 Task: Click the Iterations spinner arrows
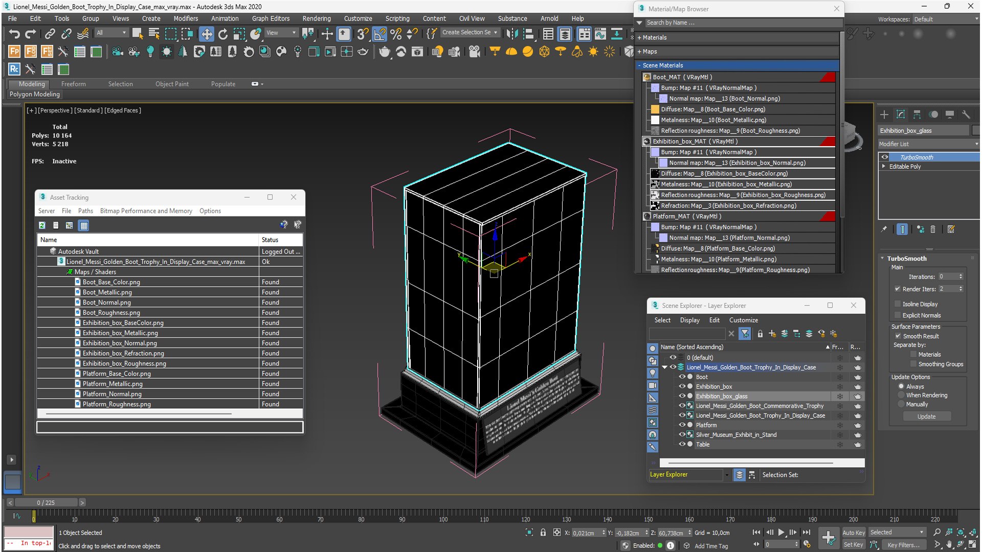[961, 277]
